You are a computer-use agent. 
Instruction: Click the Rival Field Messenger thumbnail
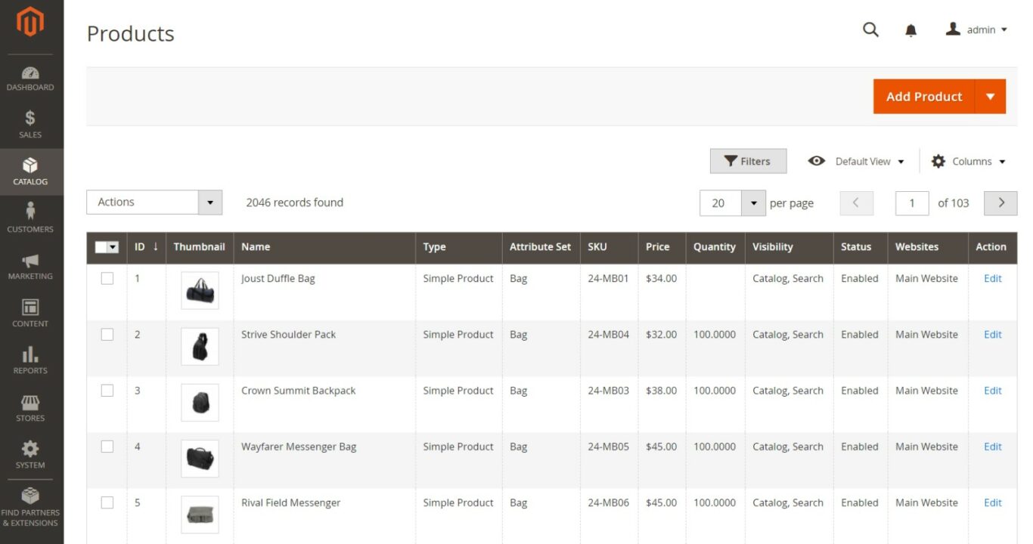pyautogui.click(x=200, y=514)
